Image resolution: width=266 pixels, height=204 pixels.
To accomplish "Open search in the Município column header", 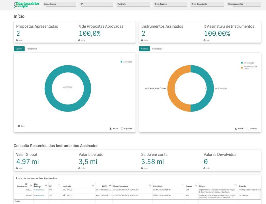I will tap(93, 186).
